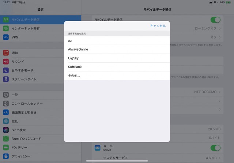Tap the 壁紙 wallpaper icon

tap(6, 121)
